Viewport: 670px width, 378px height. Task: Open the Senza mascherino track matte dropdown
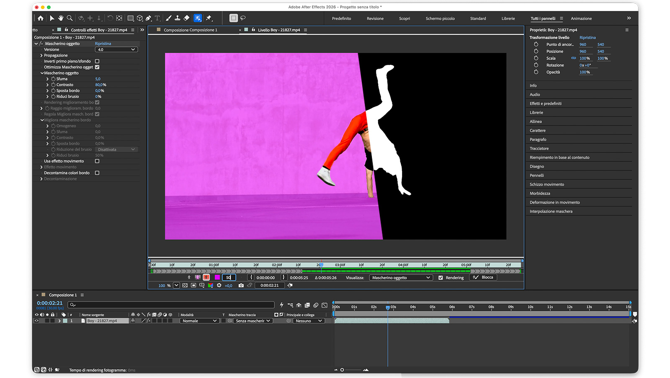pyautogui.click(x=253, y=321)
